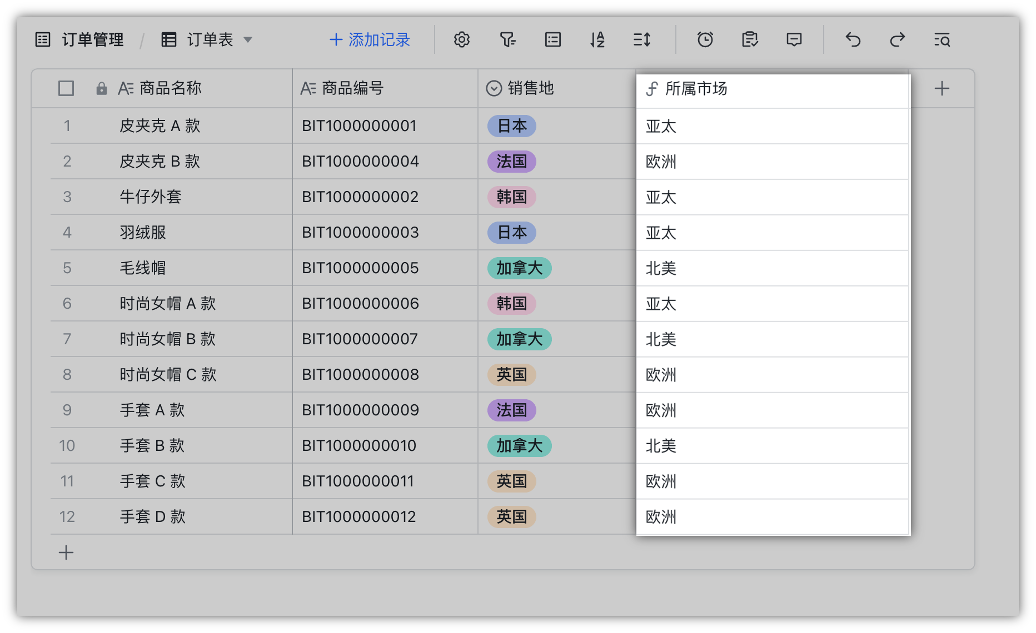Viewport: 1036px width, 633px height.
Task: Click the single-select icon on 销售地 field
Action: point(493,88)
